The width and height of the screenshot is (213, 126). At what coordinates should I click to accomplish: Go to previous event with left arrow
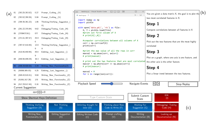(x=155, y=84)
